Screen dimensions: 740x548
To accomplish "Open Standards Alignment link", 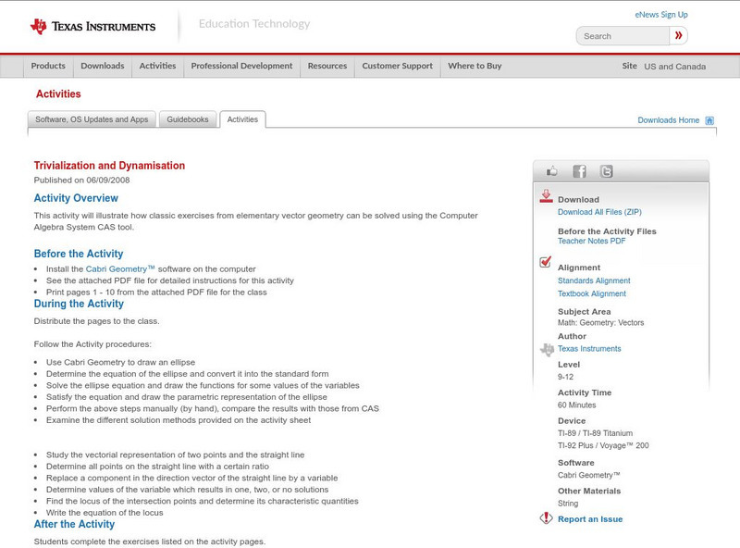I will (594, 280).
